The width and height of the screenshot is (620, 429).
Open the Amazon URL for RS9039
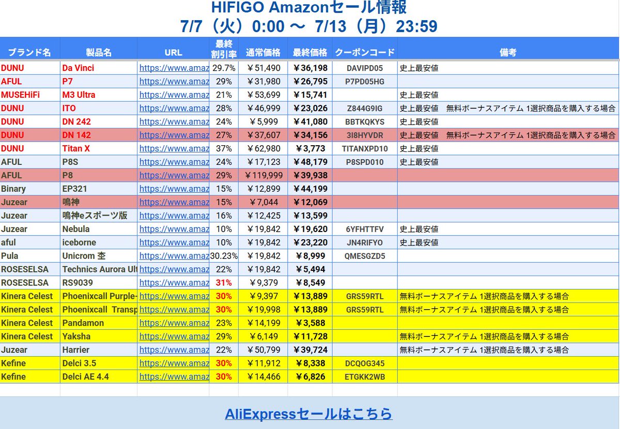pos(174,283)
